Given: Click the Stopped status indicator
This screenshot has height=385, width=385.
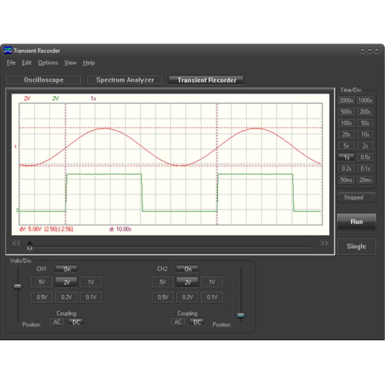Looking at the screenshot, I should pyautogui.click(x=356, y=198).
